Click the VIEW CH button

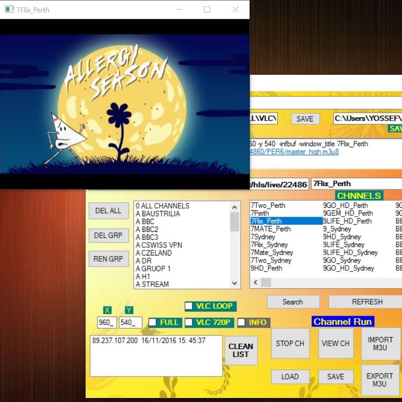pyautogui.click(x=335, y=343)
